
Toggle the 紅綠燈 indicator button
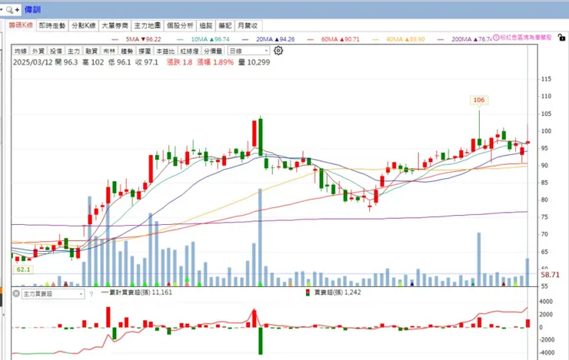pyautogui.click(x=190, y=51)
